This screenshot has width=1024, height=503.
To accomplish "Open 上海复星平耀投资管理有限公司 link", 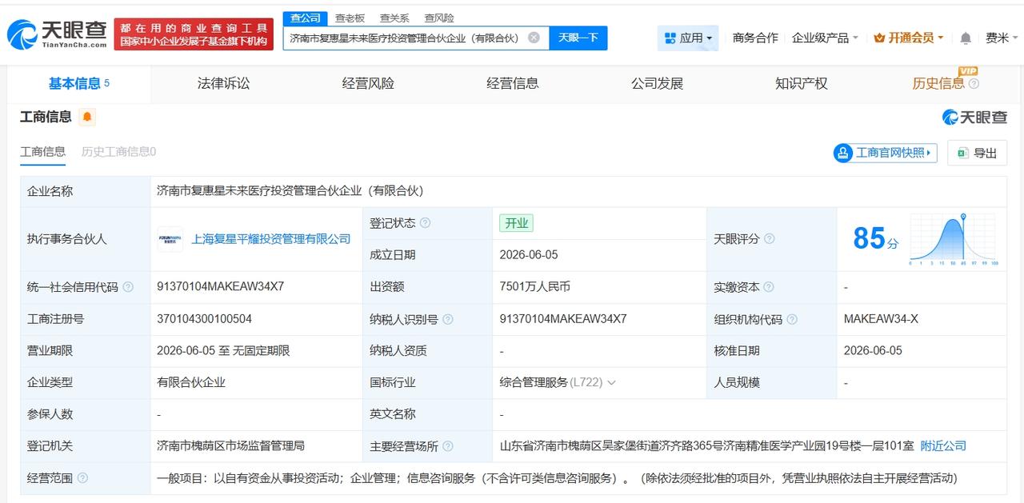I will [x=271, y=239].
